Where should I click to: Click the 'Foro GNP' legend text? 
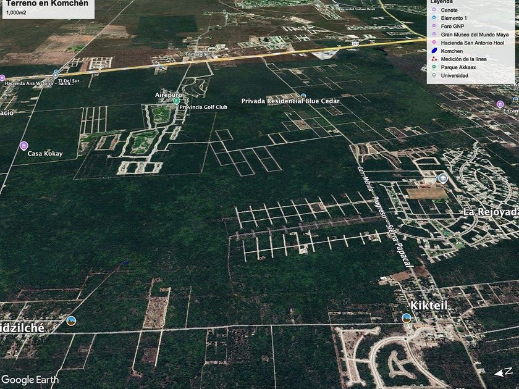pos(452,26)
